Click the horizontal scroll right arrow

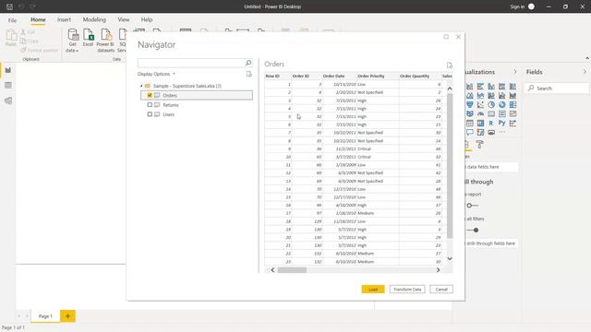438,270
